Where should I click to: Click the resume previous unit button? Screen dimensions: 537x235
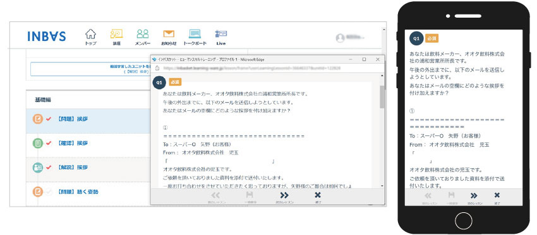click(x=90, y=69)
